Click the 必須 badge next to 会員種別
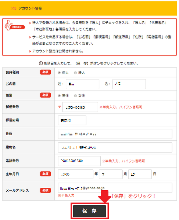The width and height of the screenshot is (179, 220). point(46,72)
